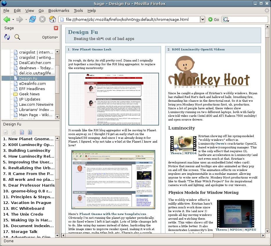The image size is (271, 246).
Task: Open article 14. The Unix Credo
Action: tap(23, 214)
